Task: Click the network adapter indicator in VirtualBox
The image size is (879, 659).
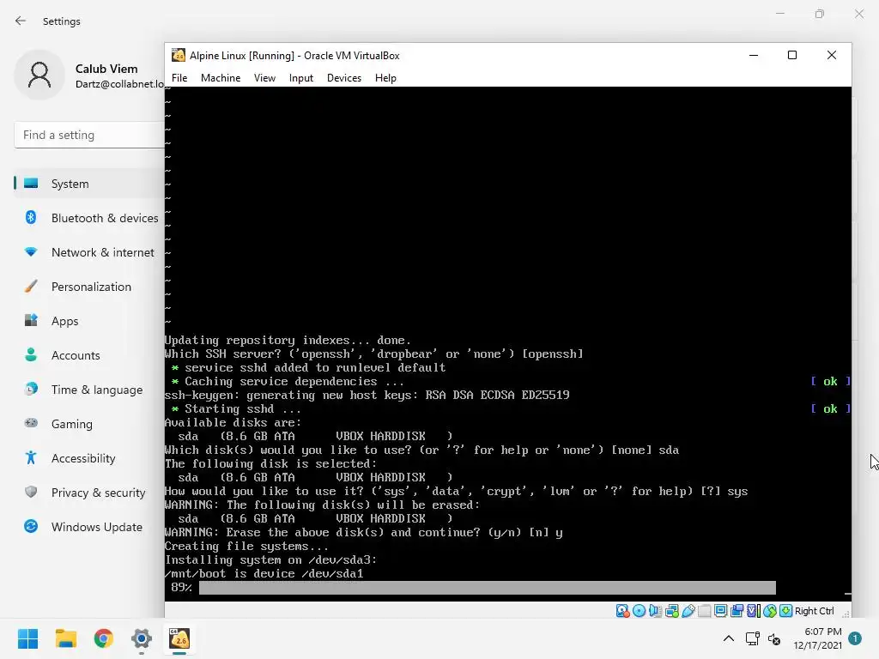Action: pyautogui.click(x=671, y=611)
